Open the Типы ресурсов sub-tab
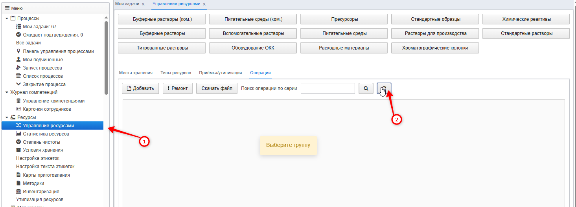This screenshot has height=207, width=576. pyautogui.click(x=176, y=73)
